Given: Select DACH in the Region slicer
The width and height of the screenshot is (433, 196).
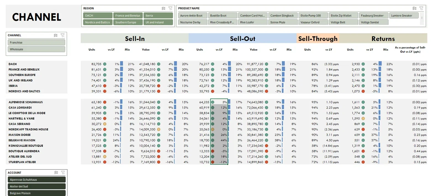Looking at the screenshot, I should 98,15.
